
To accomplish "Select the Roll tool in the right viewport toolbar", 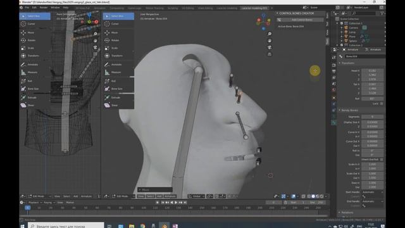I will click(x=118, y=81).
